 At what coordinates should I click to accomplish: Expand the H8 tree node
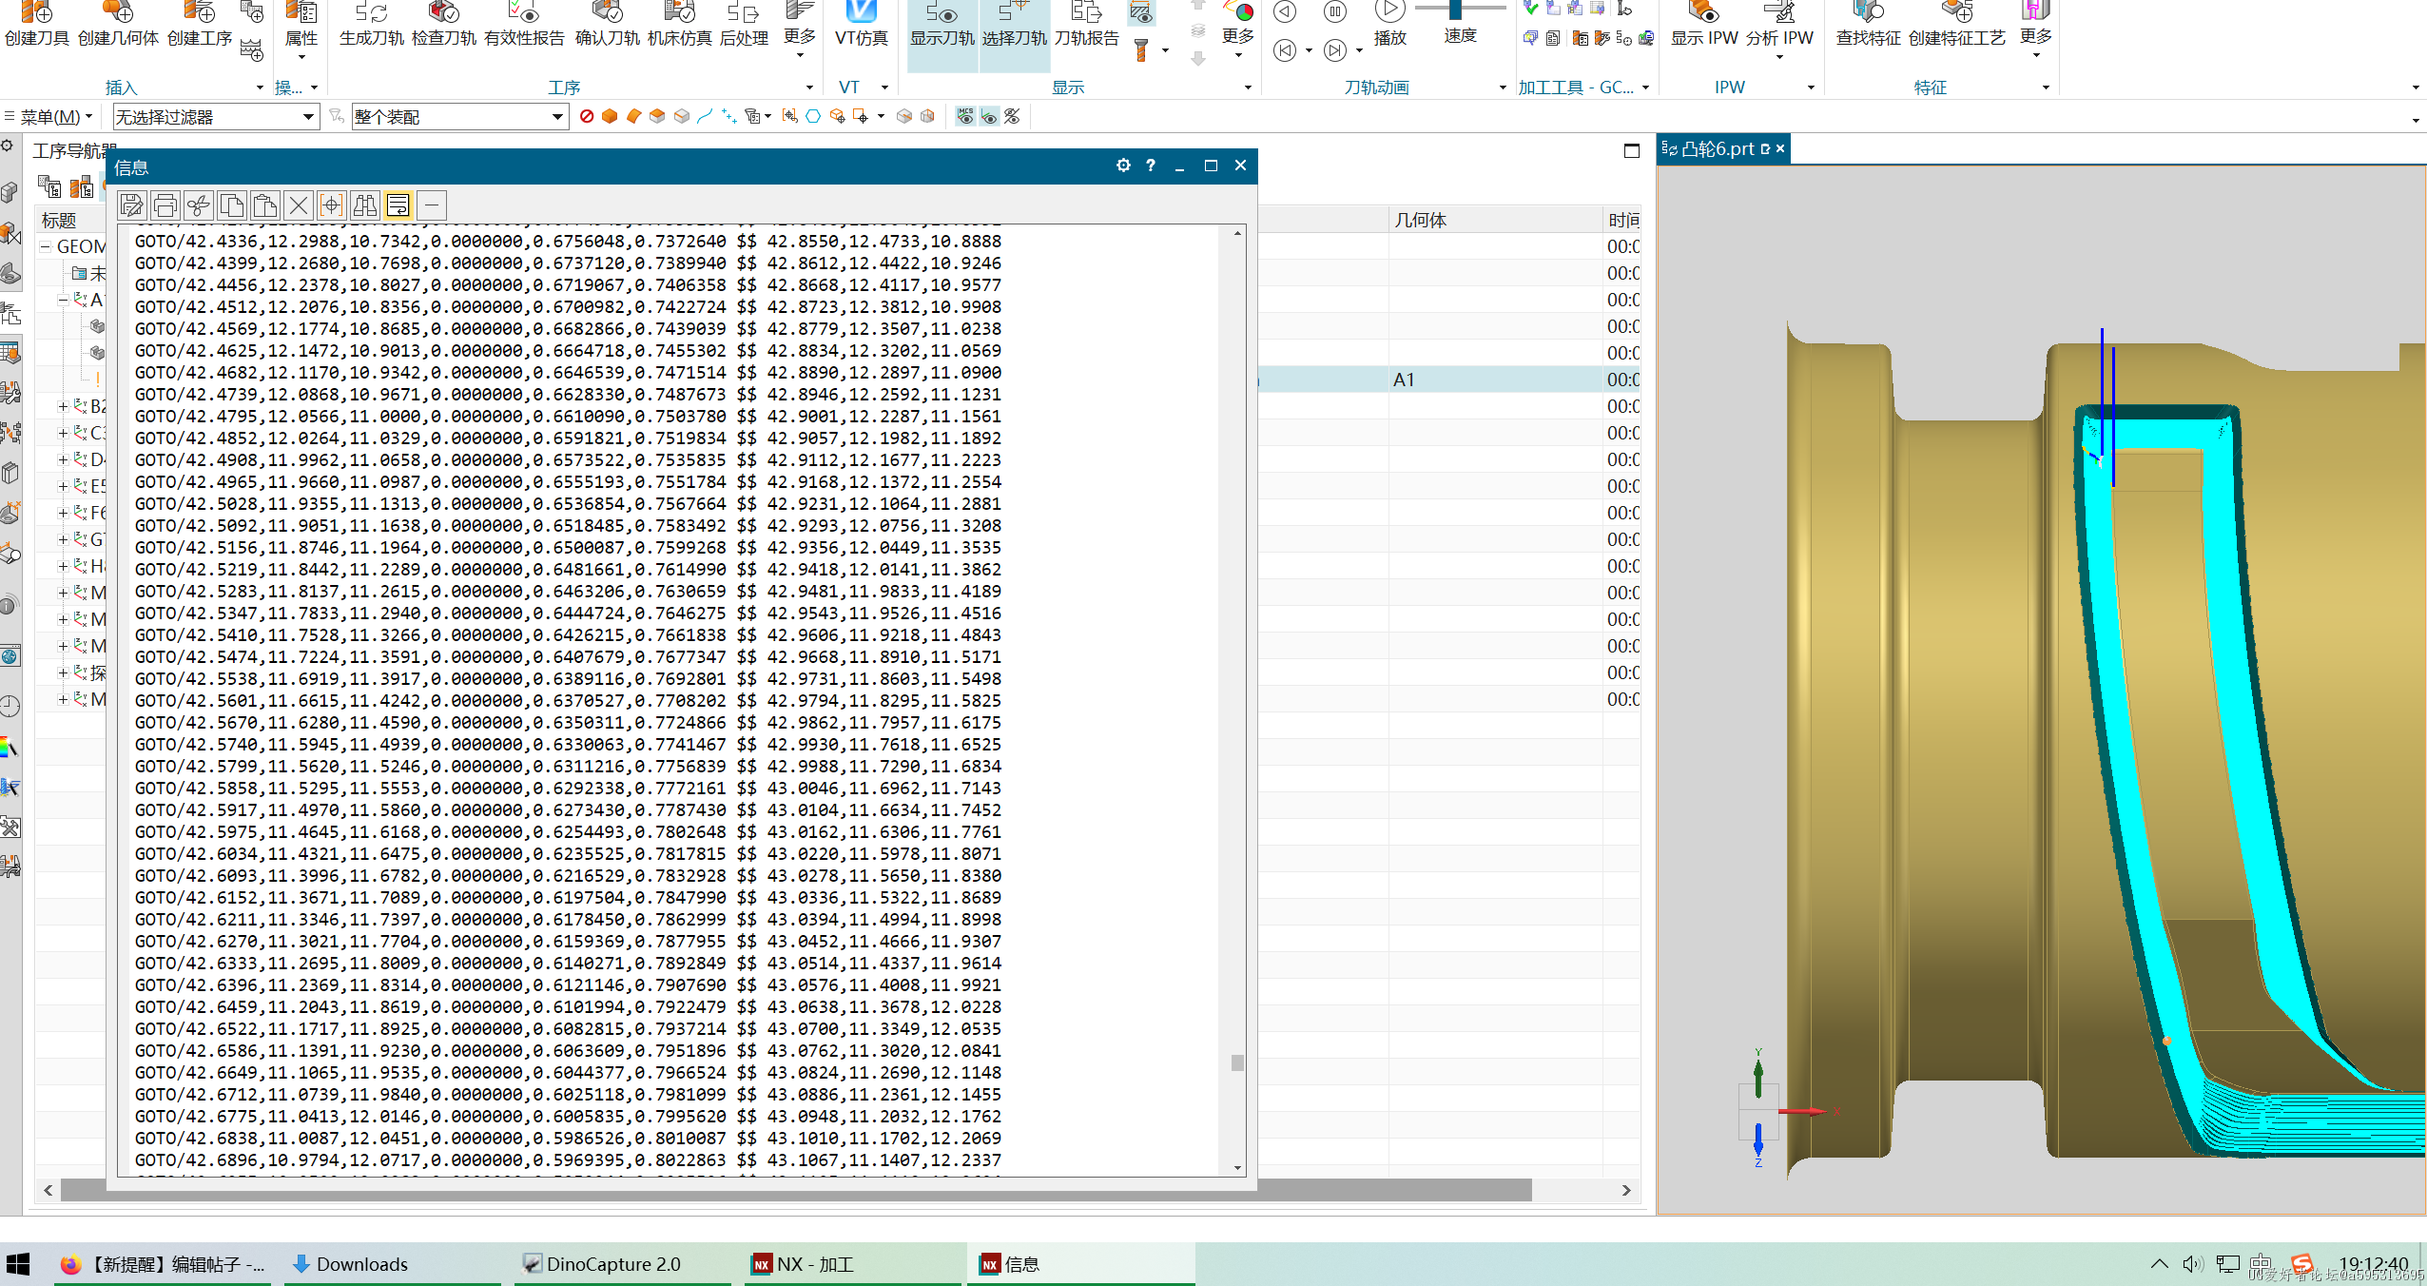tap(64, 566)
